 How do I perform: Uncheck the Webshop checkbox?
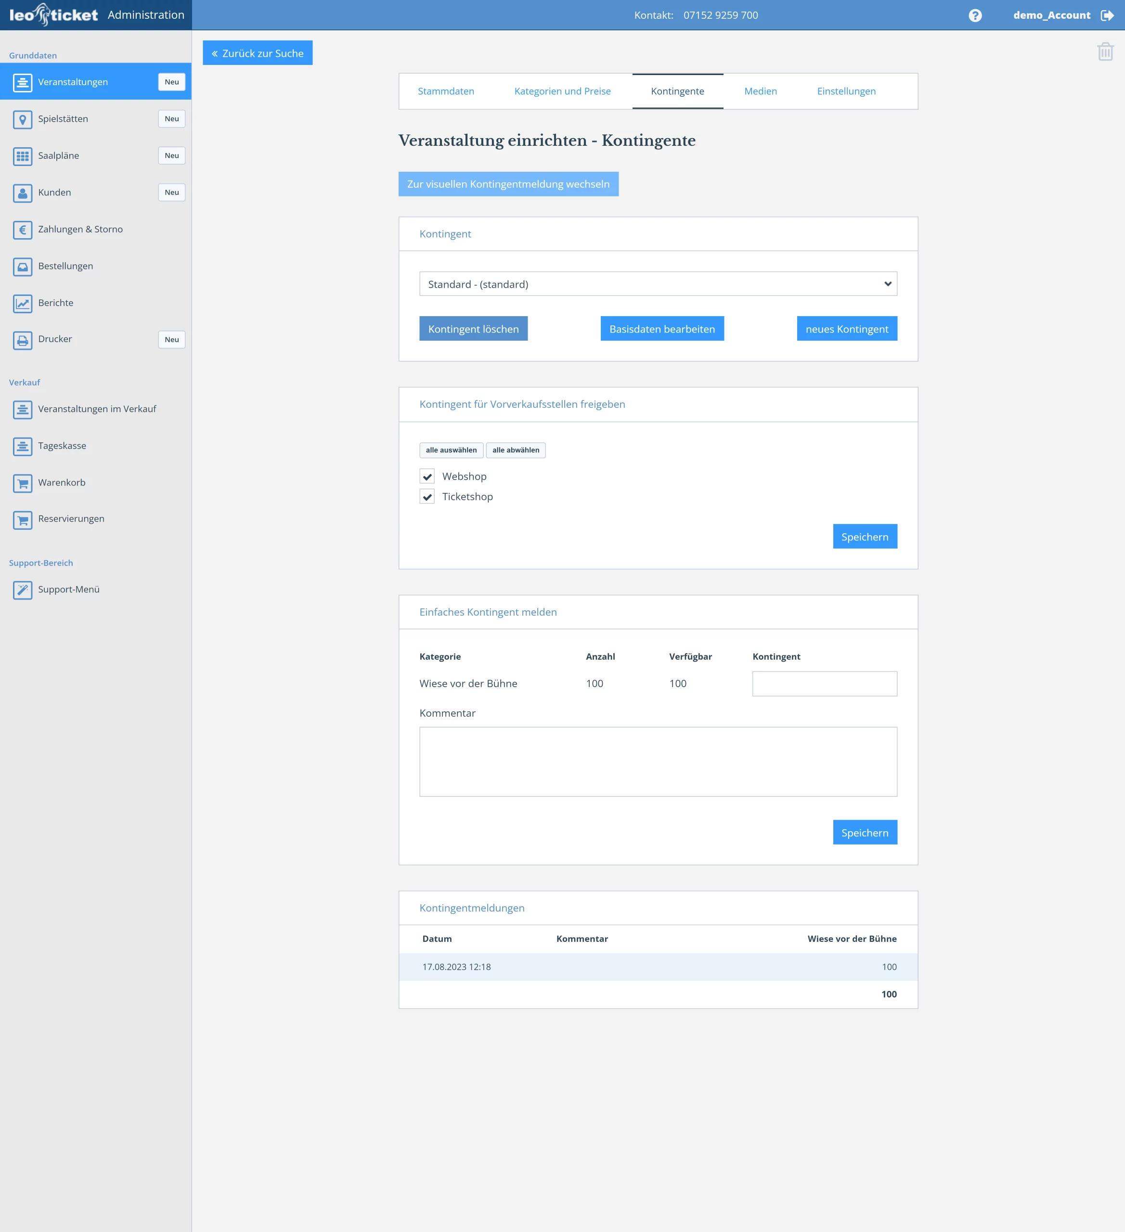427,476
